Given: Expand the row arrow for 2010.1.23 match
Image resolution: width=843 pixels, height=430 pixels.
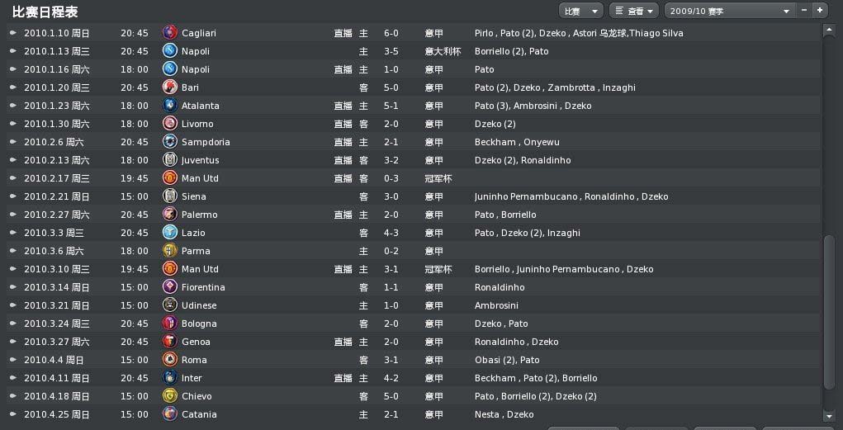Looking at the screenshot, I should [x=13, y=106].
